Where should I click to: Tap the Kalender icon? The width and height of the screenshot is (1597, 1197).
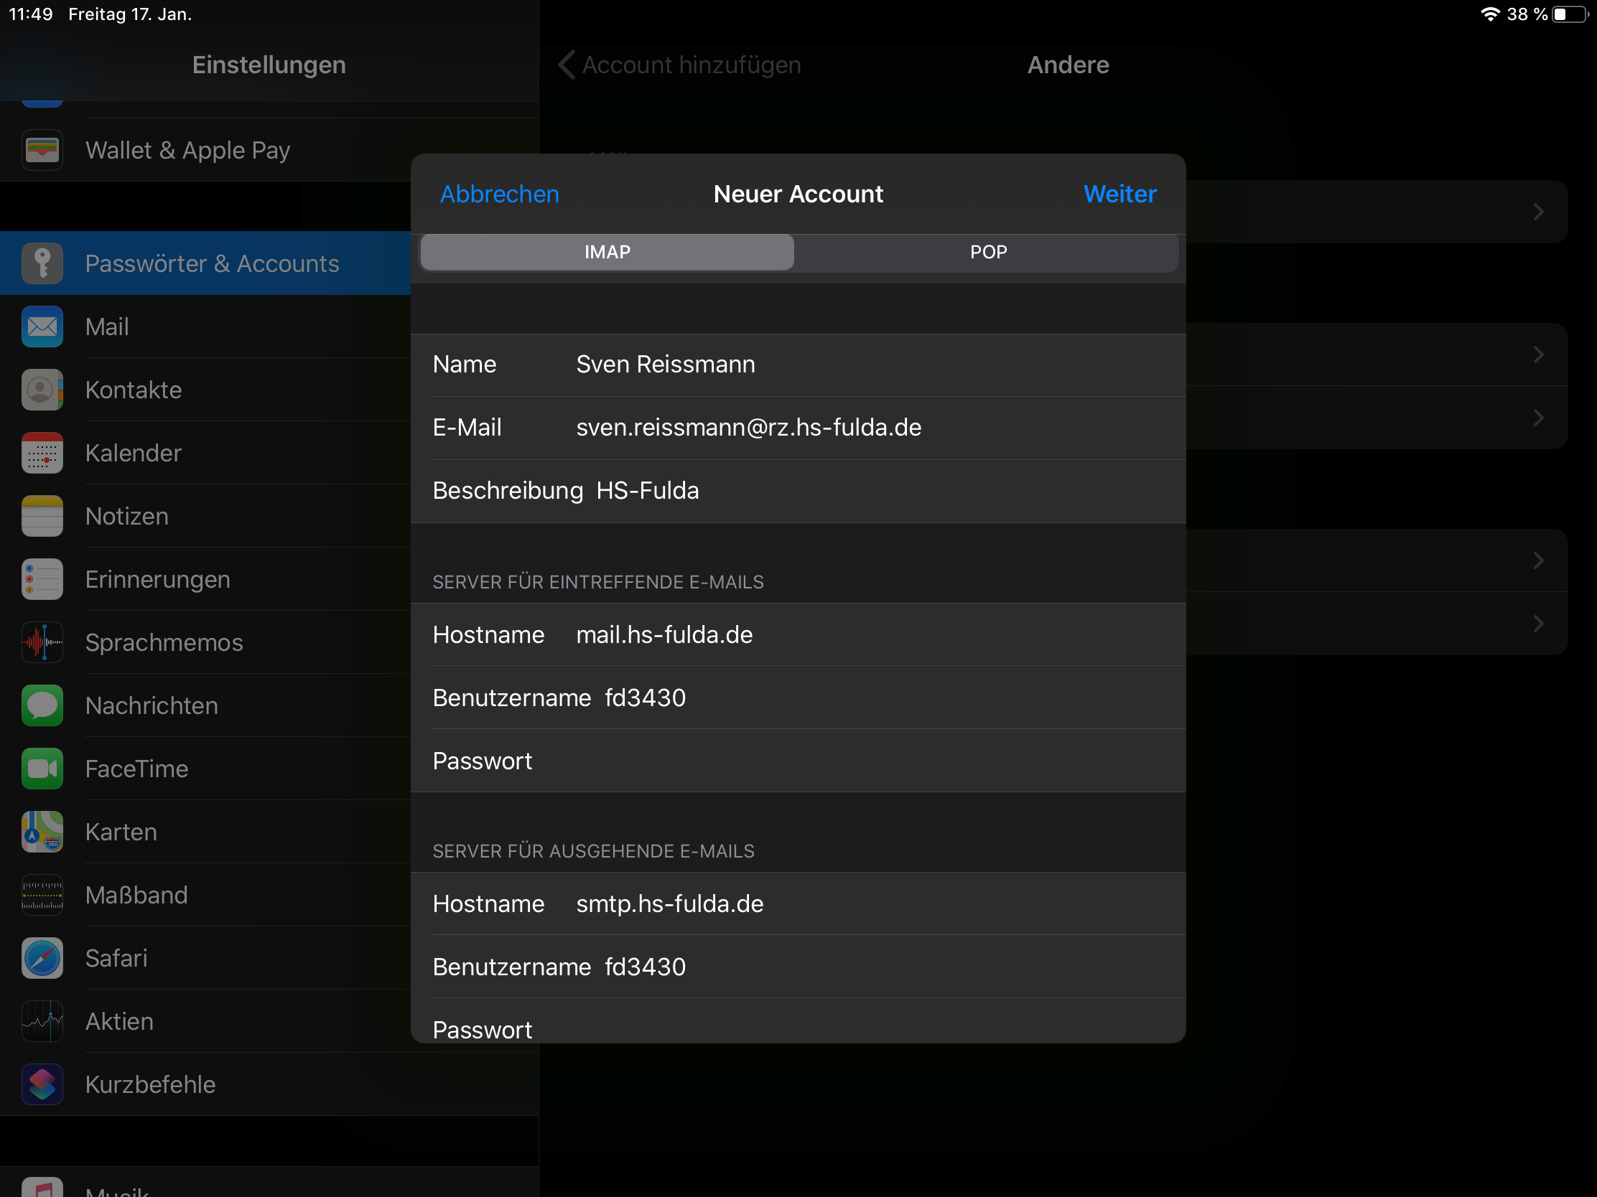(42, 453)
